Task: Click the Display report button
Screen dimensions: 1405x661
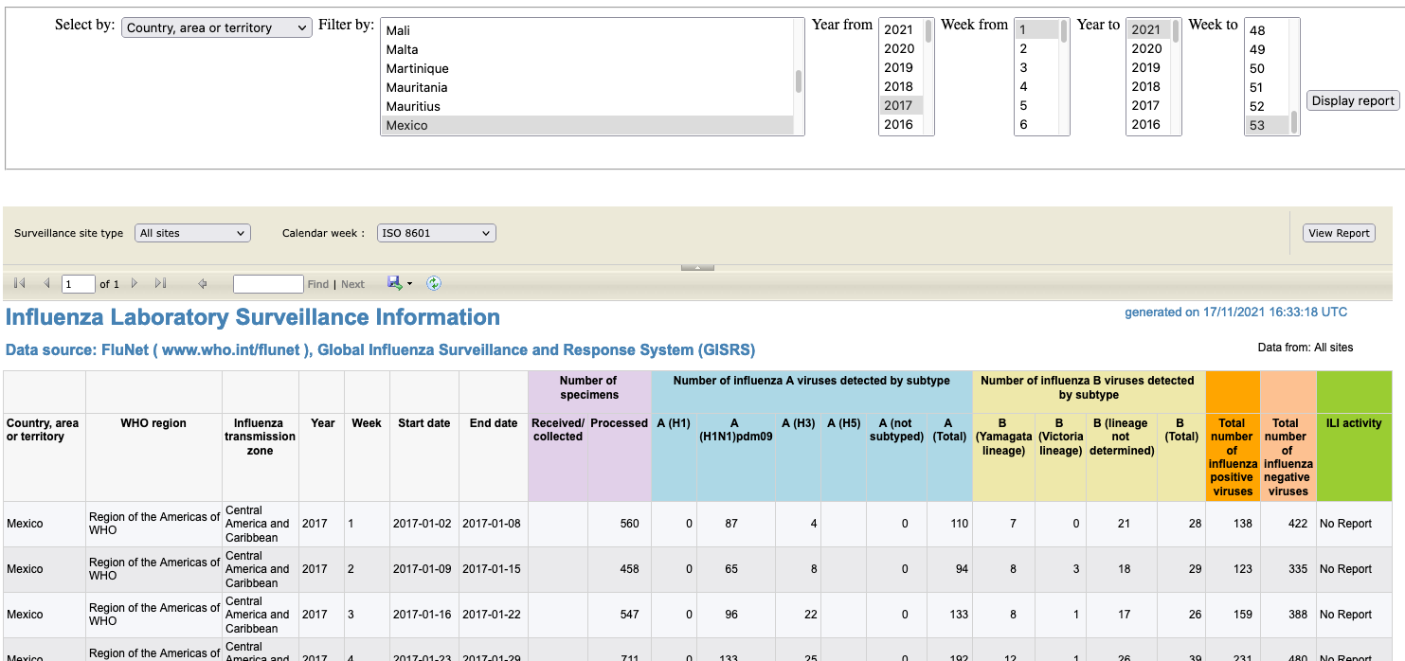Action: click(x=1353, y=100)
